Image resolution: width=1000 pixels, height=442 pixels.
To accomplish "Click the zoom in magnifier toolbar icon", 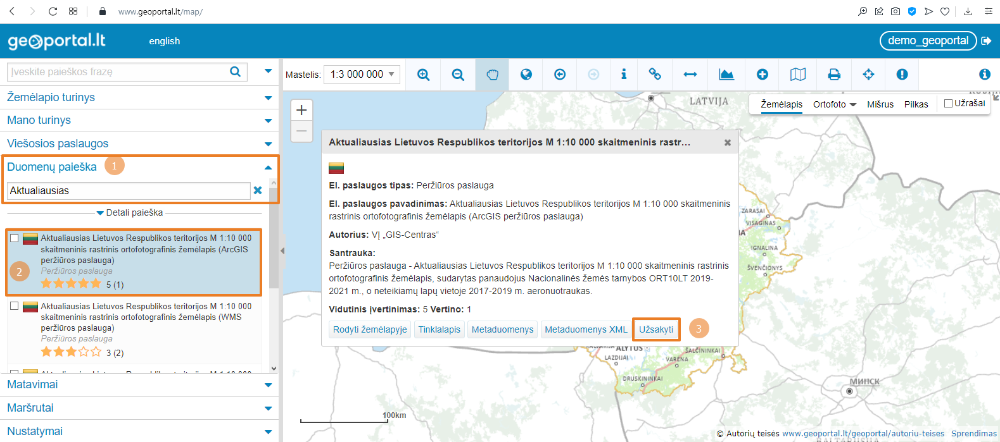I will pyautogui.click(x=424, y=75).
